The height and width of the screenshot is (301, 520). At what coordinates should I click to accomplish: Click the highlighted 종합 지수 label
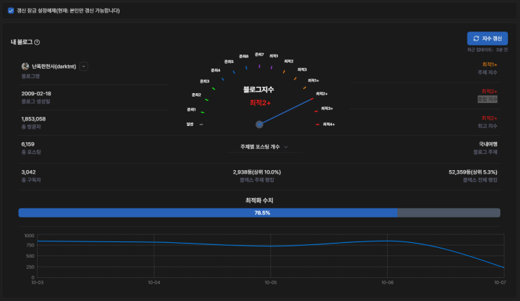(x=488, y=99)
